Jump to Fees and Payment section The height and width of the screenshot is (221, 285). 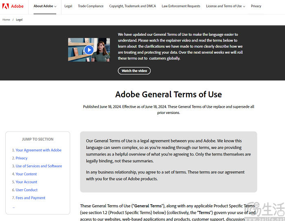coord(31,198)
